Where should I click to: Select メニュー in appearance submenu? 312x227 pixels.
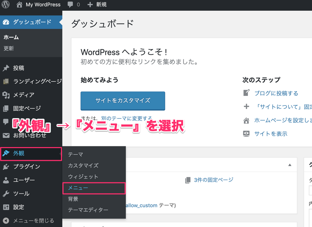[x=78, y=188]
